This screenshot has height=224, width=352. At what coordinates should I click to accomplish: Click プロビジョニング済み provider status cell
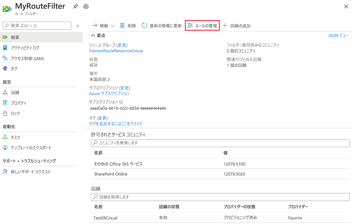(240, 218)
